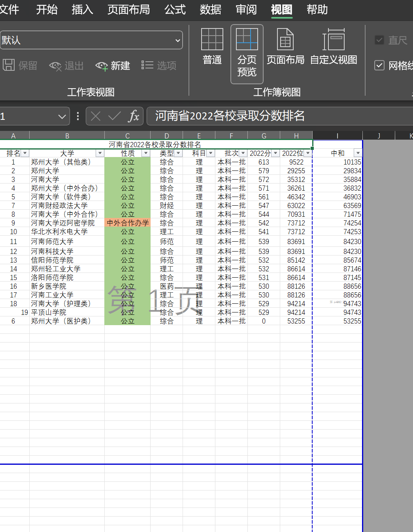Select column I header
Viewport: 413px width, 532px height.
337,136
